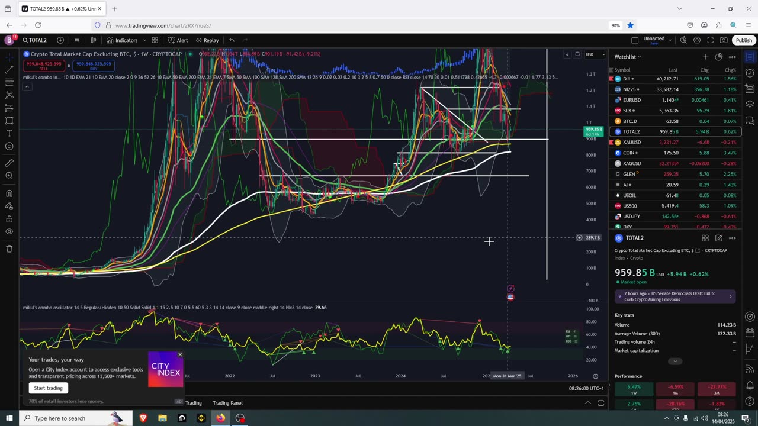Open the Indicators dialog
Viewport: 758px width, 426px height.
122,40
